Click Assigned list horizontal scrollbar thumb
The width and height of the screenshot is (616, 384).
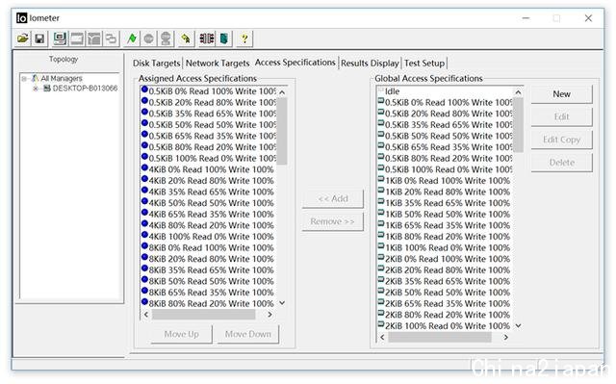point(203,315)
